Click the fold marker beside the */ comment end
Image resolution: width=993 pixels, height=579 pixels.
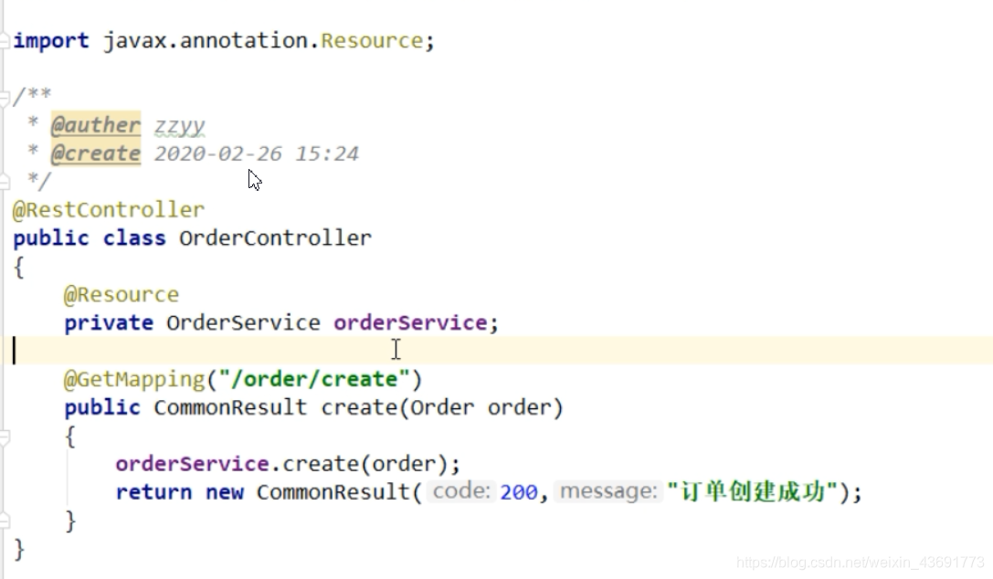click(5, 183)
